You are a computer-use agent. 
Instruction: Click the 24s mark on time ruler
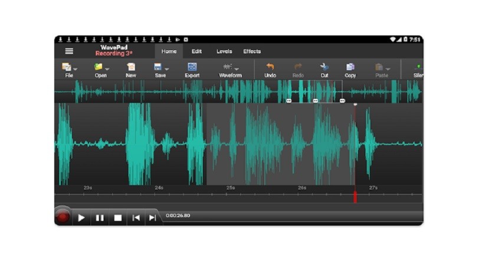tap(159, 188)
